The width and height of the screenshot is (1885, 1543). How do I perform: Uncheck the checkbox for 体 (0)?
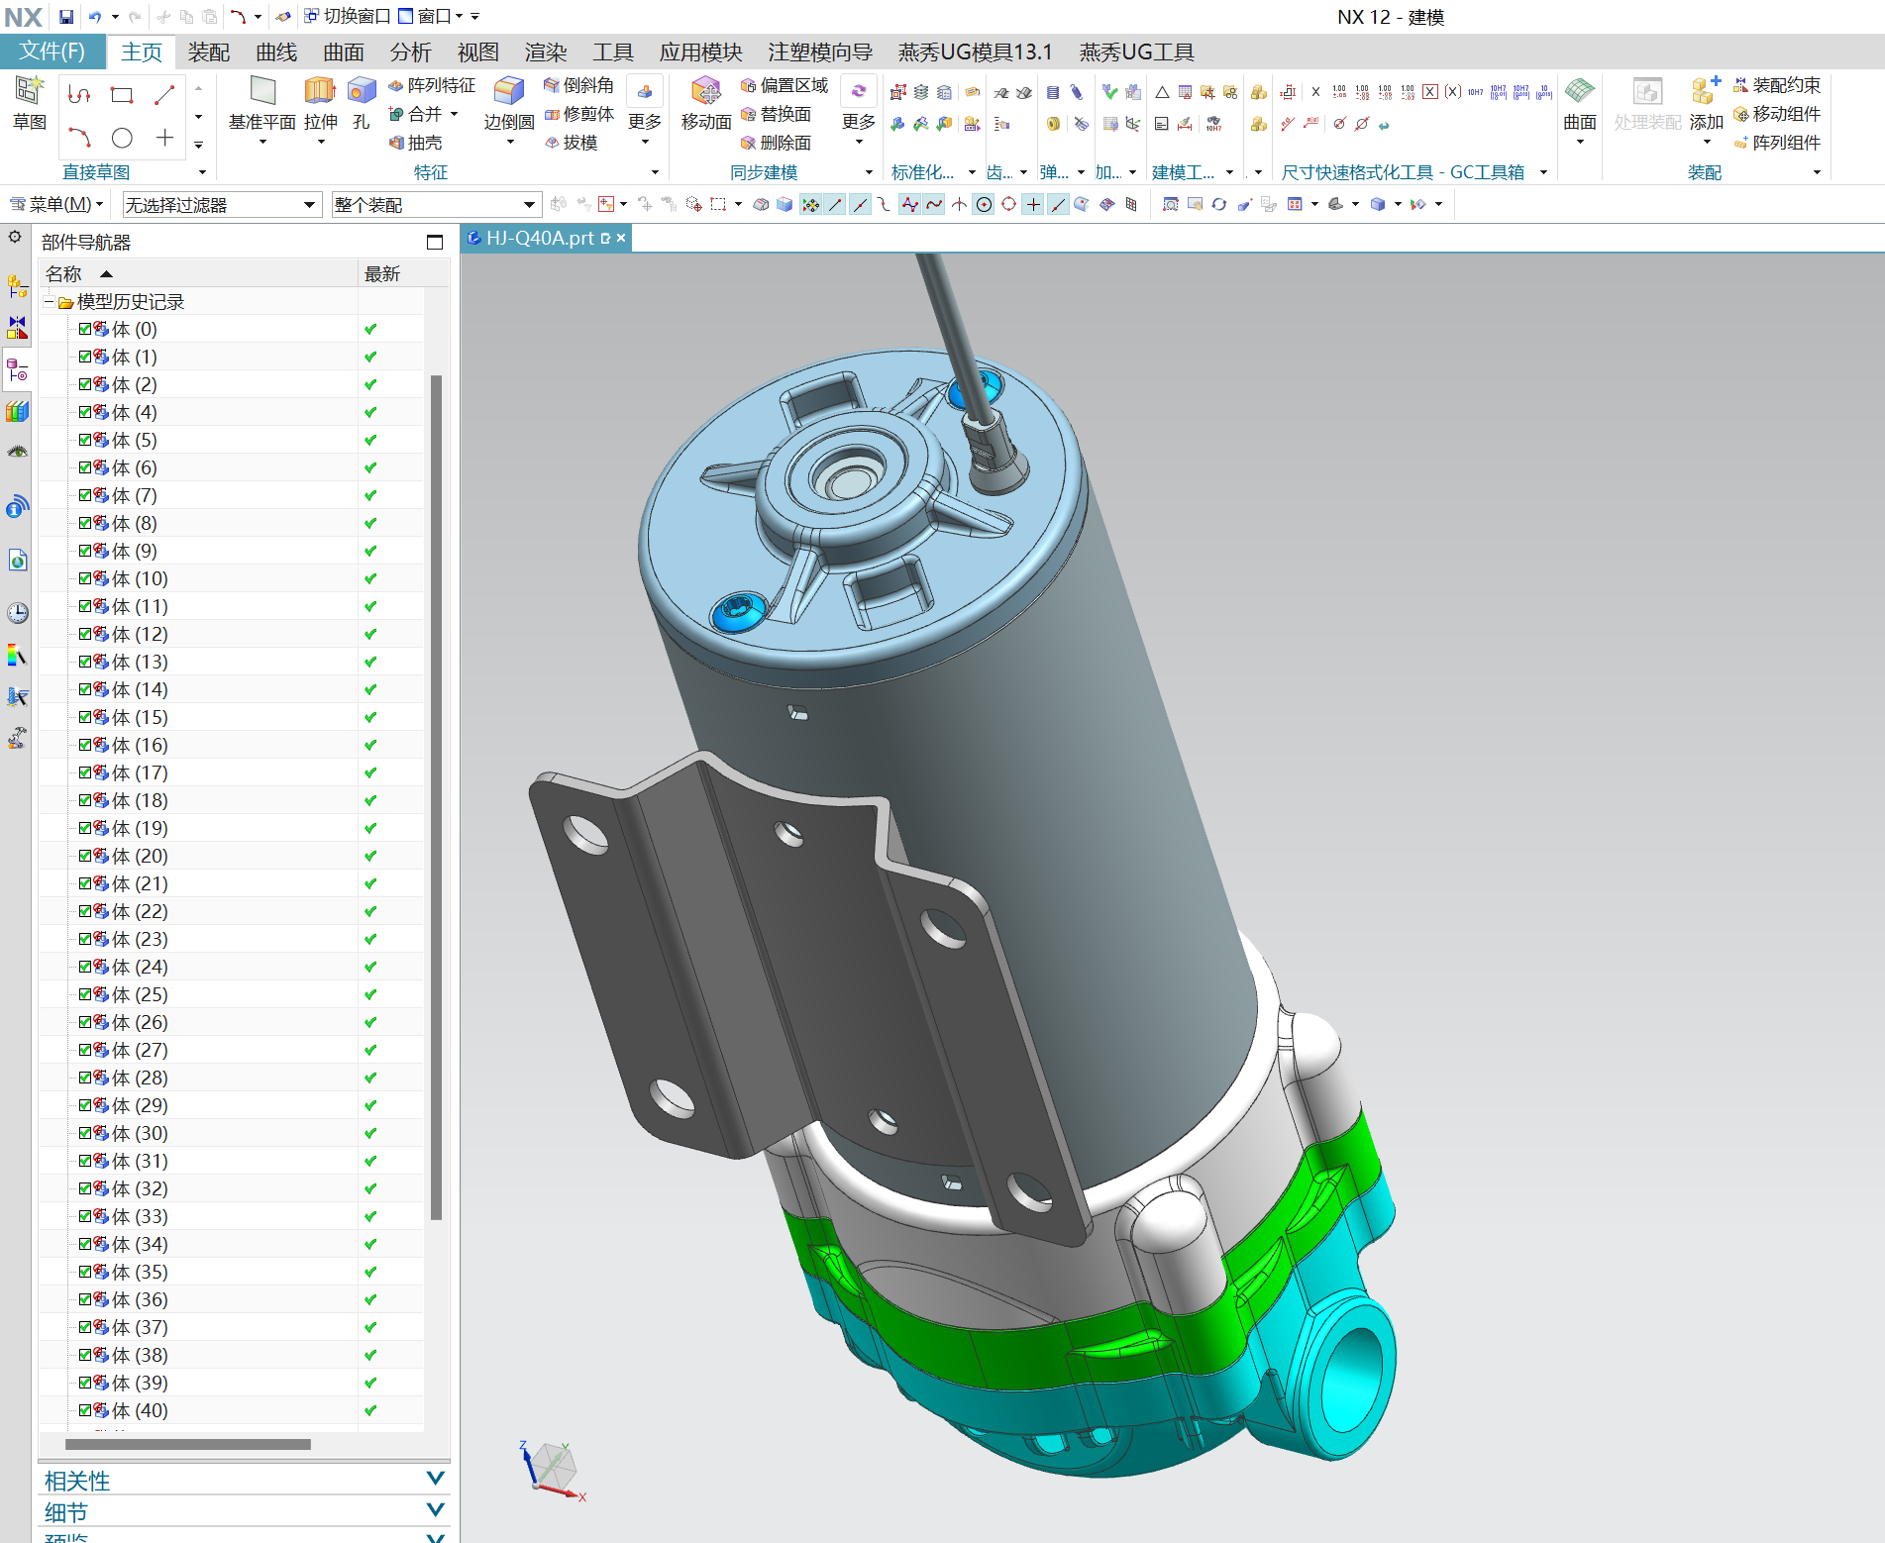[x=85, y=329]
